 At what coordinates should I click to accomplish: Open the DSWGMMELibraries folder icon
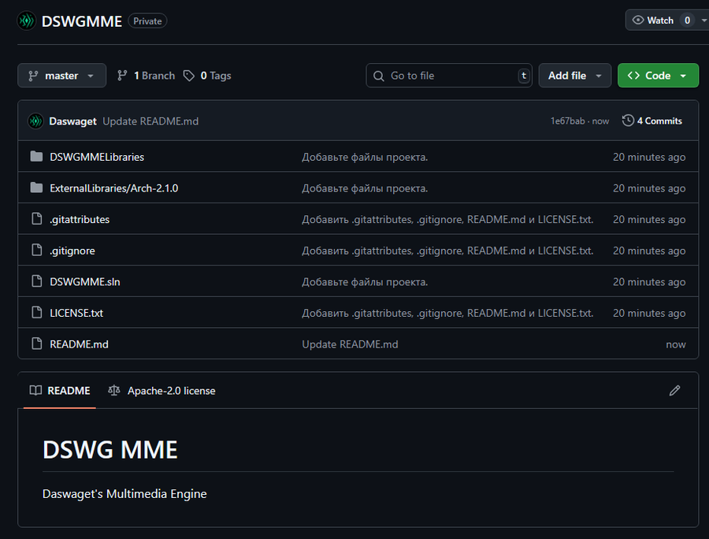coord(36,157)
